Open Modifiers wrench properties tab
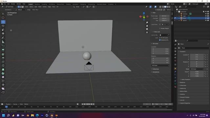 click(x=175, y=72)
